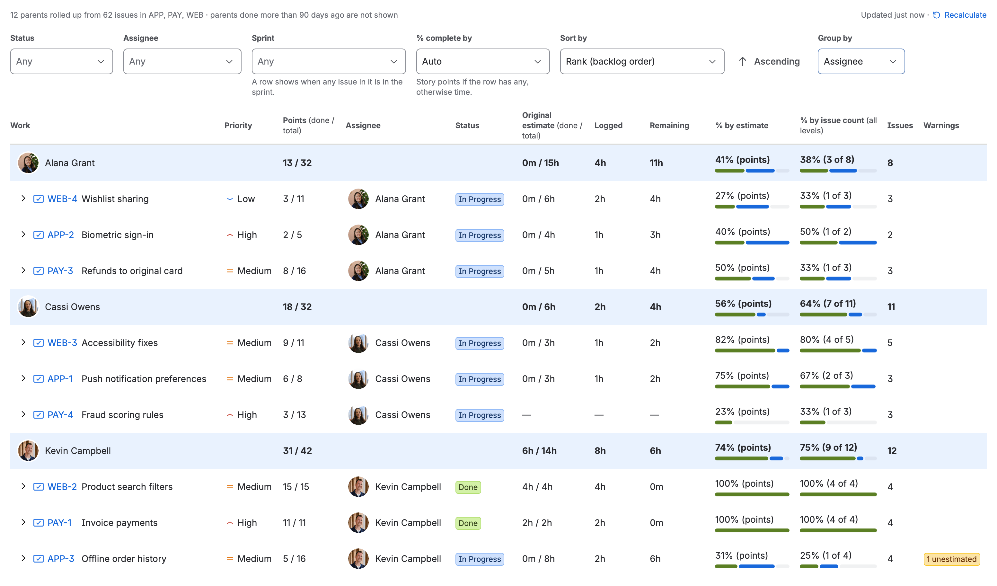Expand the APP-1 Push notification preferences row
The height and width of the screenshot is (586, 997).
click(23, 378)
